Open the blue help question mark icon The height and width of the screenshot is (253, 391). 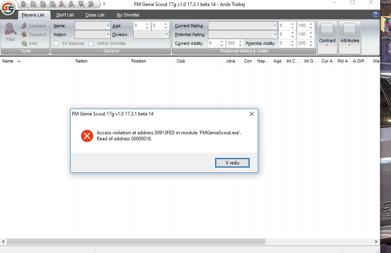click(x=376, y=14)
